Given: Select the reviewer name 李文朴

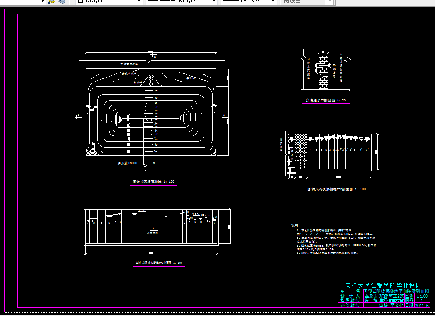Looking at the screenshot, I should point(396,305).
